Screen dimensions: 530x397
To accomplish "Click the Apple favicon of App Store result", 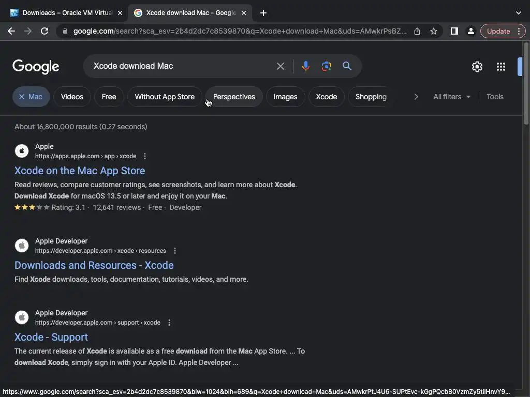I will click(22, 151).
